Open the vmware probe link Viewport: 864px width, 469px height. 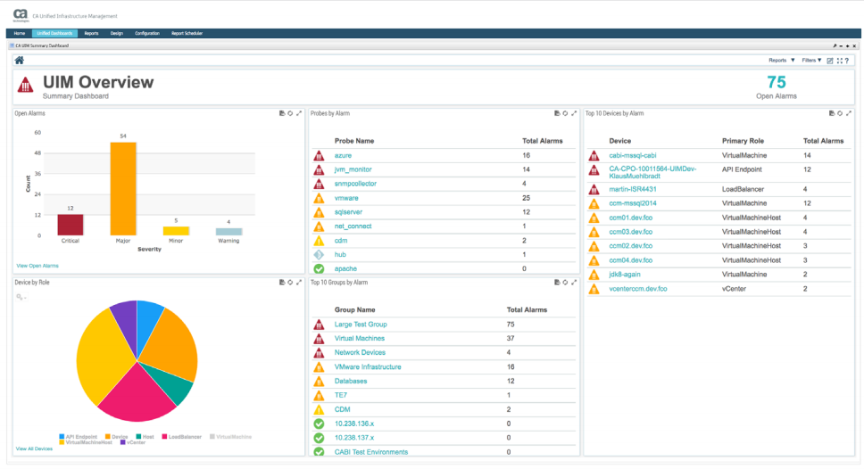346,198
